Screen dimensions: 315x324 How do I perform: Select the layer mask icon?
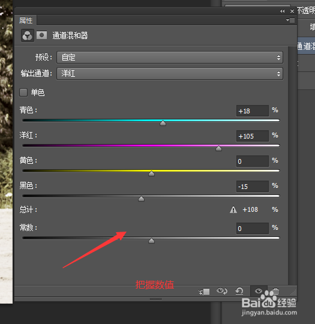click(x=41, y=35)
